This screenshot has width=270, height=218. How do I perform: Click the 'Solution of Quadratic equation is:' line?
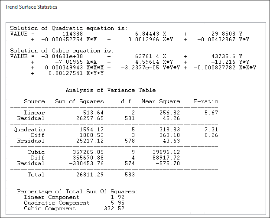pos(68,28)
